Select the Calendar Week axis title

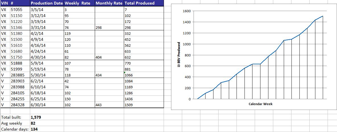coord(260,104)
